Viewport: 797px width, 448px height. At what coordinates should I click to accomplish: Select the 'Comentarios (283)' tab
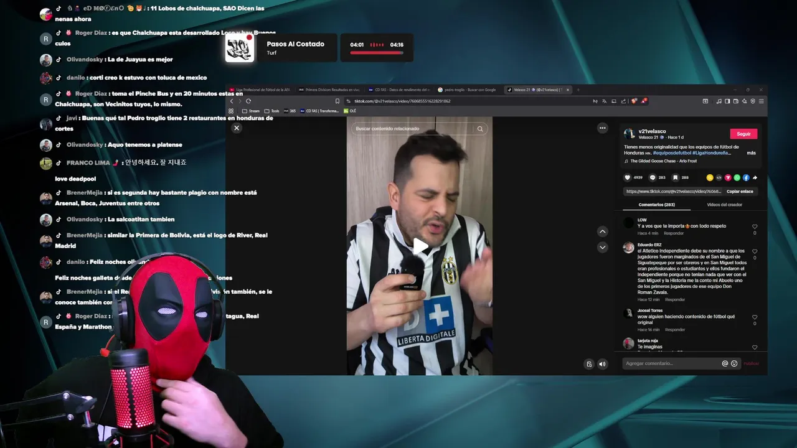[656, 205]
